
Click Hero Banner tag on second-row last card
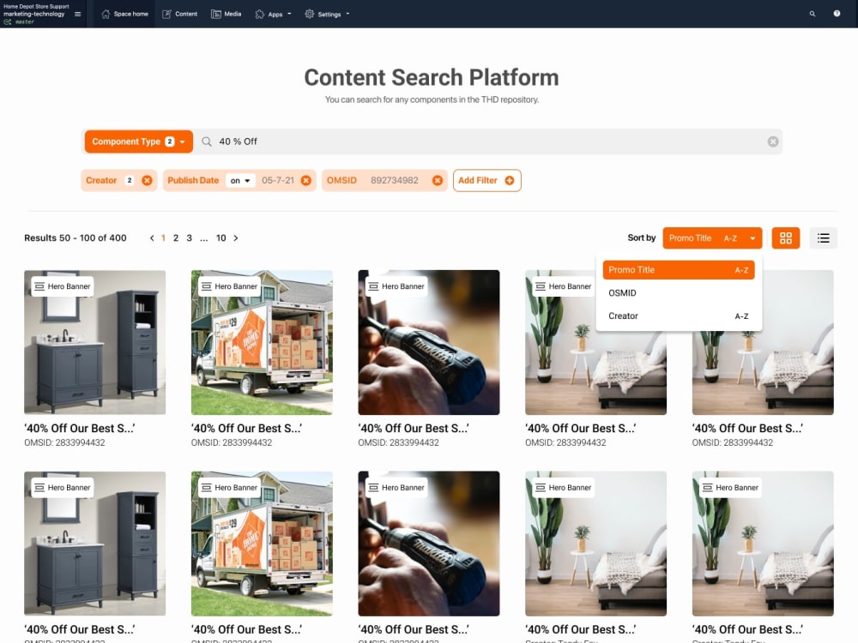point(730,488)
